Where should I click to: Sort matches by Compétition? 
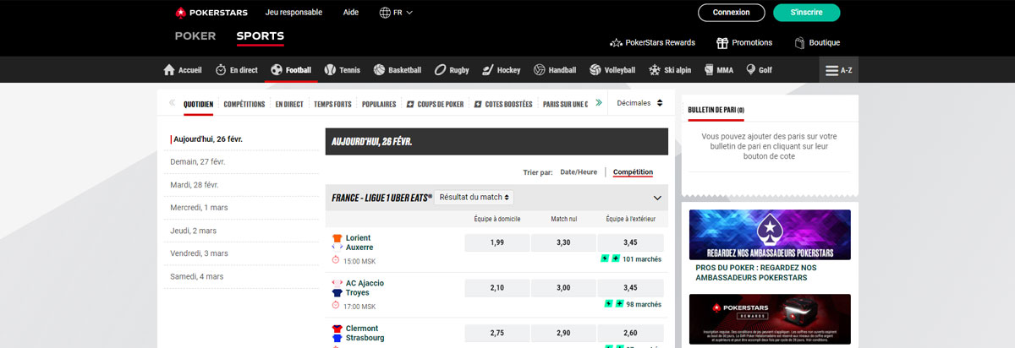coord(633,172)
